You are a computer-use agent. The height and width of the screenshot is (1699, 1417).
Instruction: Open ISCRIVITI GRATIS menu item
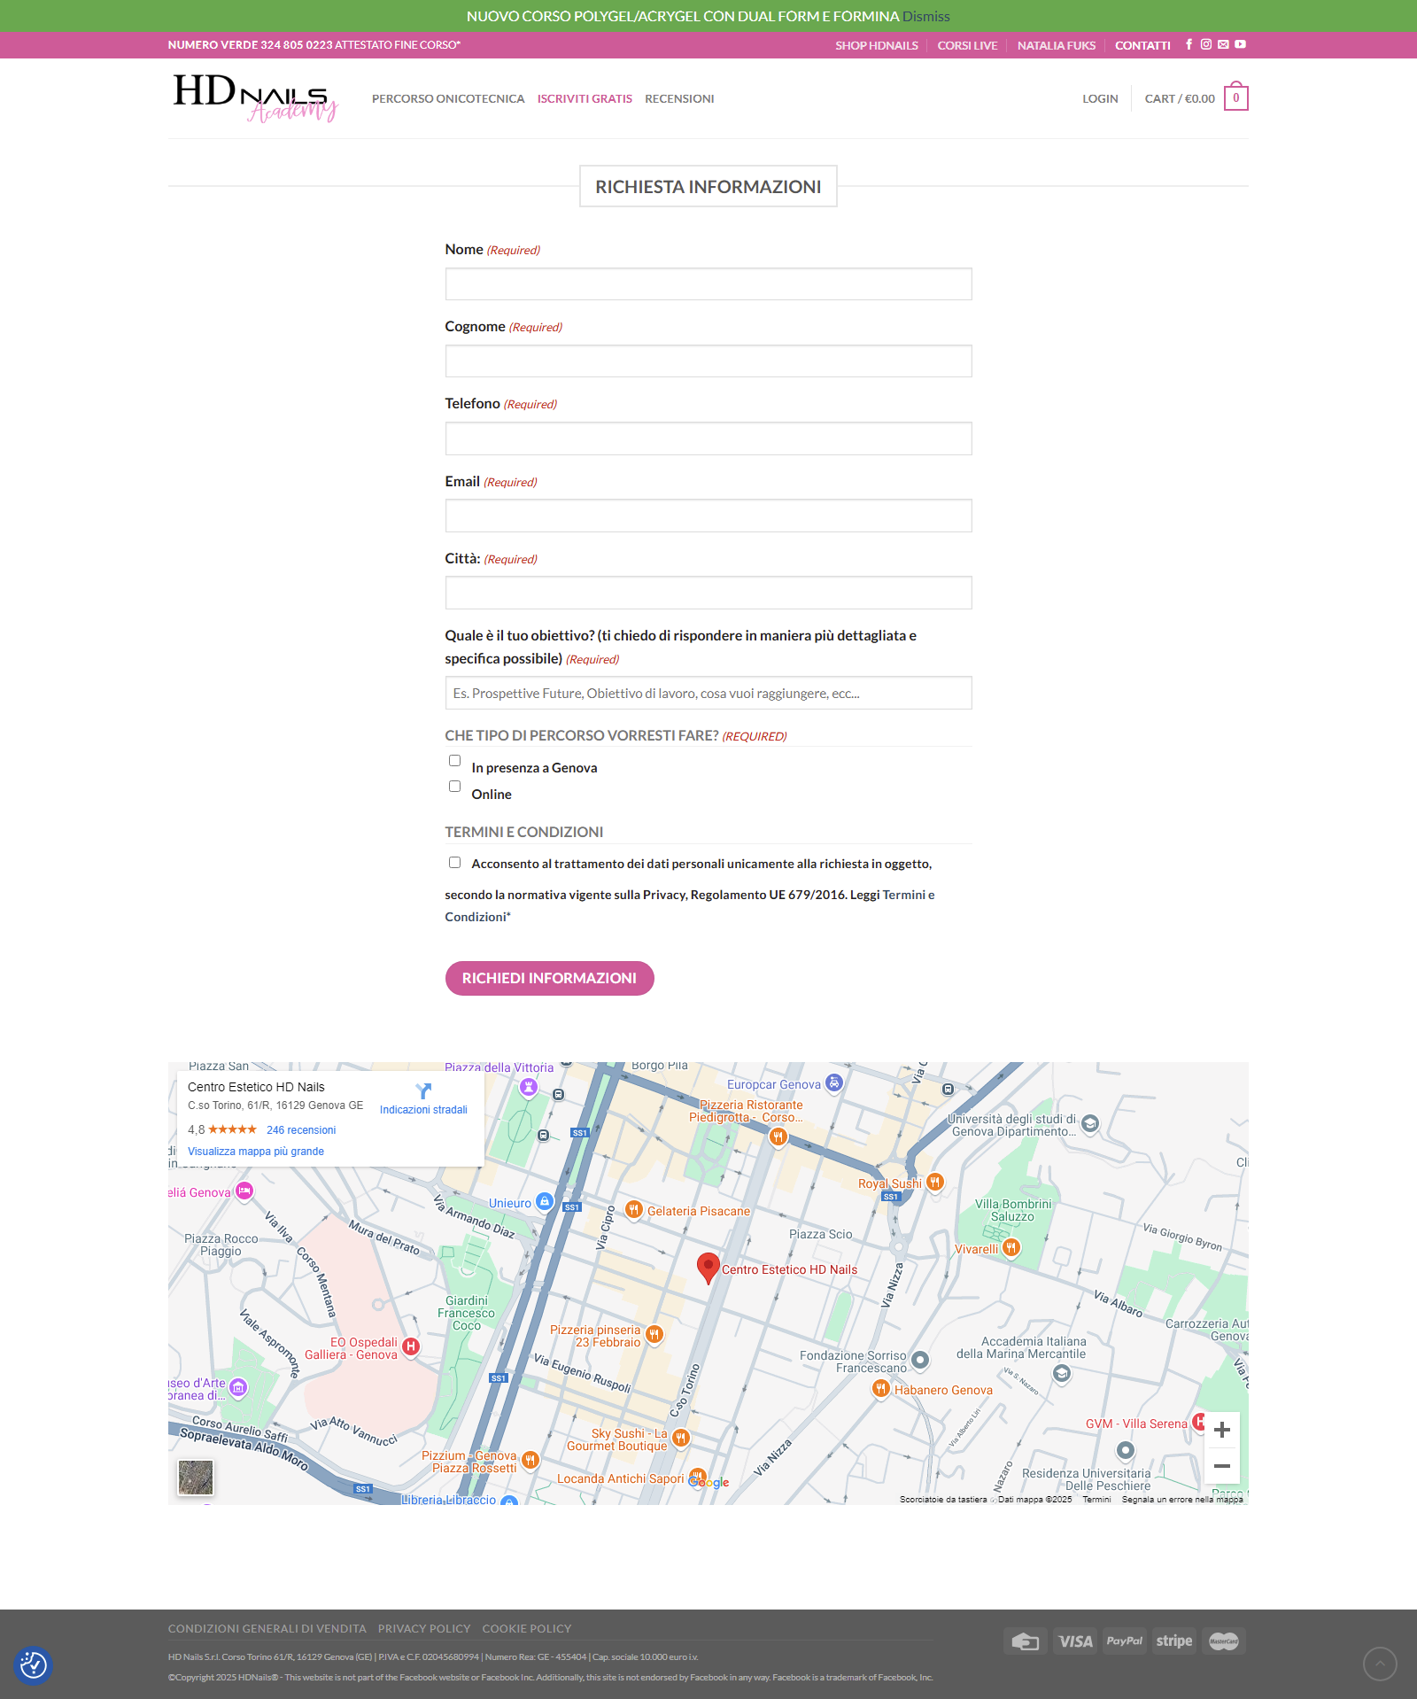(585, 98)
